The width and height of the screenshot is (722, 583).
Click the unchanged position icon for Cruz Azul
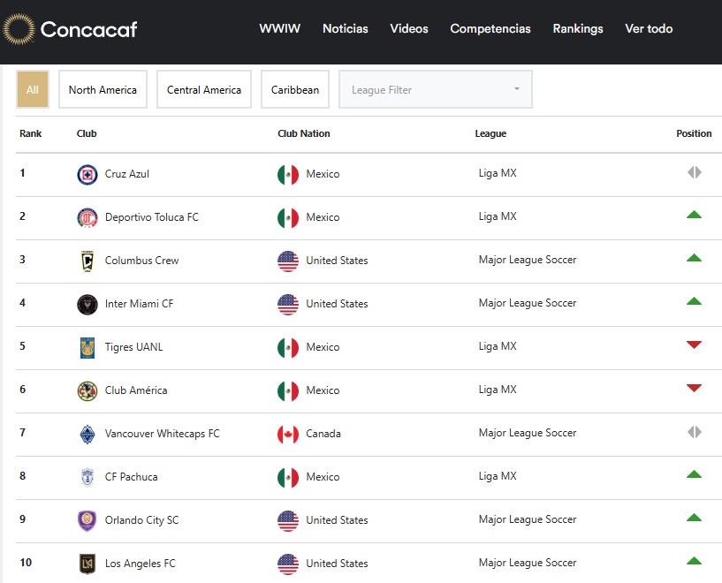point(695,172)
